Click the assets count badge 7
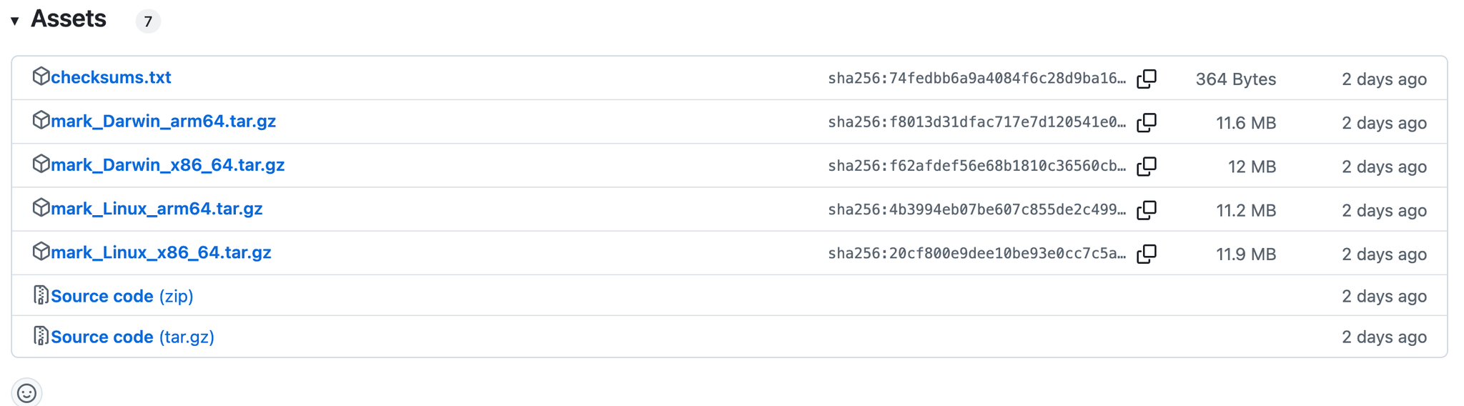 point(148,21)
